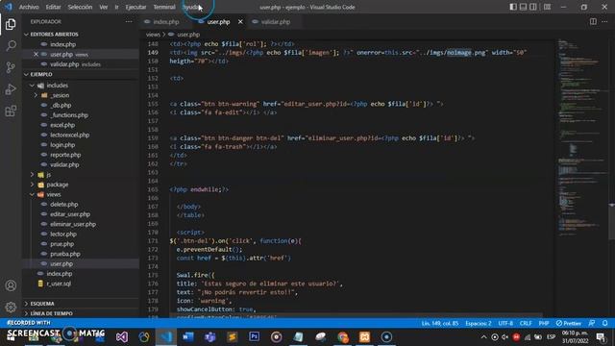The width and height of the screenshot is (615, 346).
Task: Close the user.php editor tab
Action: click(240, 21)
